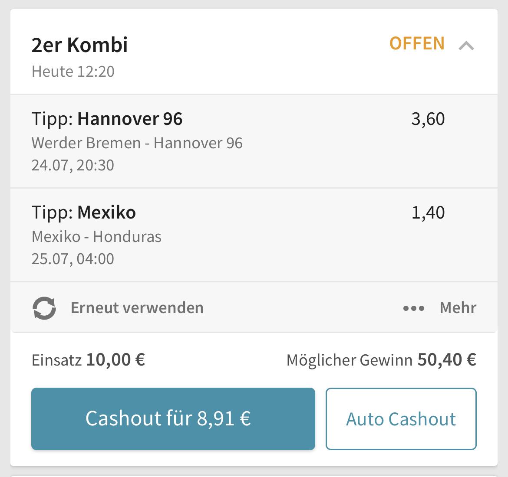Click the 24.07, 20:30 match date
This screenshot has height=477, width=508.
[x=73, y=165]
